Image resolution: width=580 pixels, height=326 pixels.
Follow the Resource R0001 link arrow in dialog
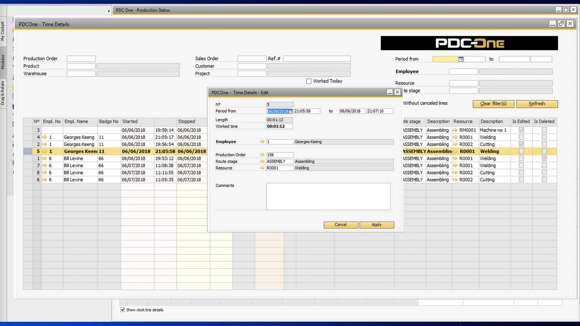point(262,168)
